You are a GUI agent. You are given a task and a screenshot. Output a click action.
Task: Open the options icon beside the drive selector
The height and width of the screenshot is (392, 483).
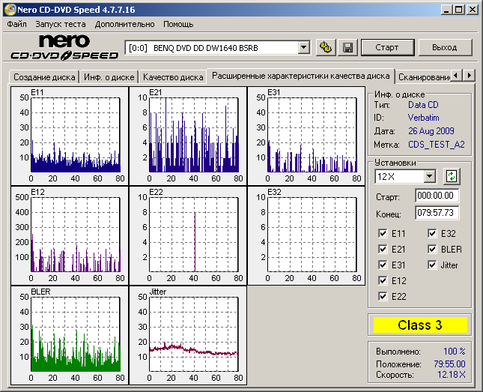[326, 47]
